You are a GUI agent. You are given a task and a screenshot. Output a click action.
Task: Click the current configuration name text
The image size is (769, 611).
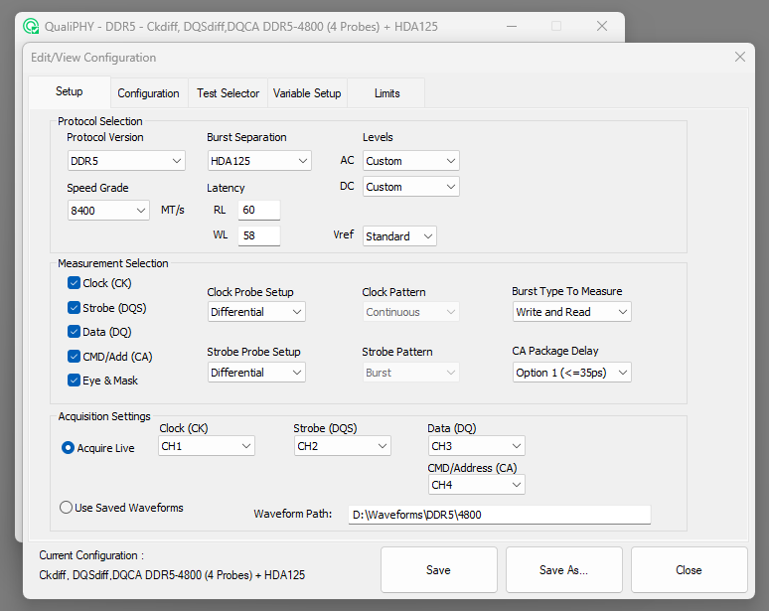(x=172, y=574)
